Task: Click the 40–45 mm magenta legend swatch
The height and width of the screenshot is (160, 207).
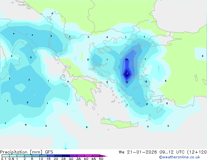Action: click(x=88, y=156)
